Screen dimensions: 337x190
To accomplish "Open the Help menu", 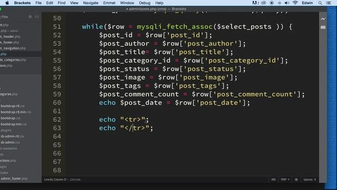I will coord(159,3).
